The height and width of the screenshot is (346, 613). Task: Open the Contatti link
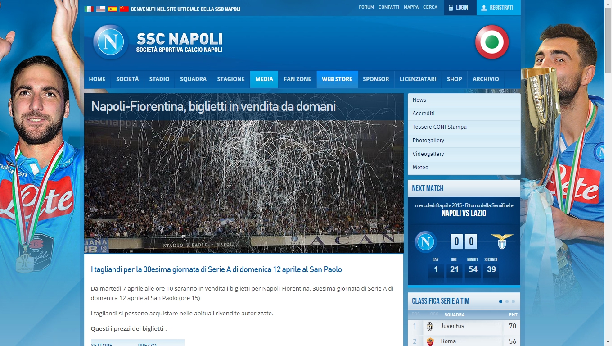(389, 7)
